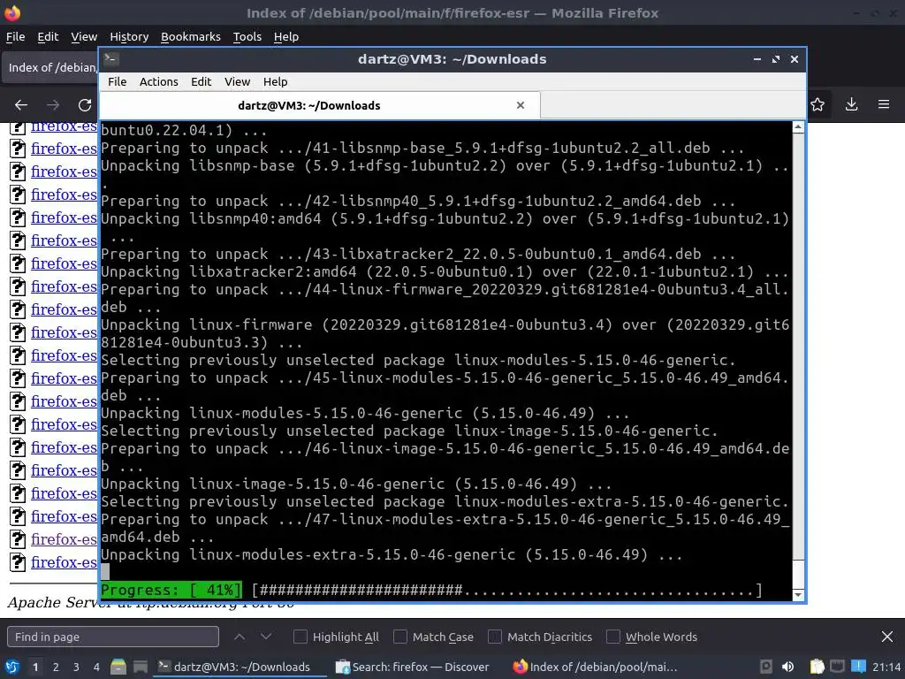Jump to previous find result arrow
This screenshot has width=905, height=679.
click(x=239, y=637)
